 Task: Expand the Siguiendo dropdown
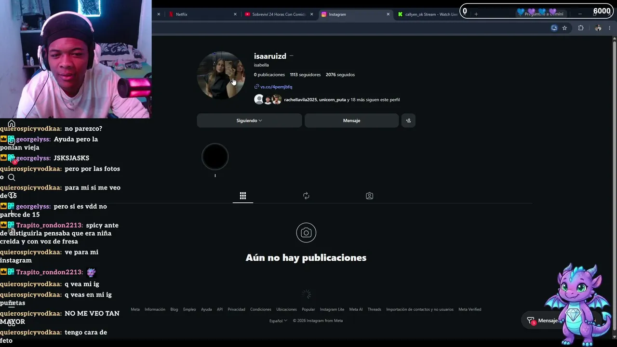(x=249, y=120)
